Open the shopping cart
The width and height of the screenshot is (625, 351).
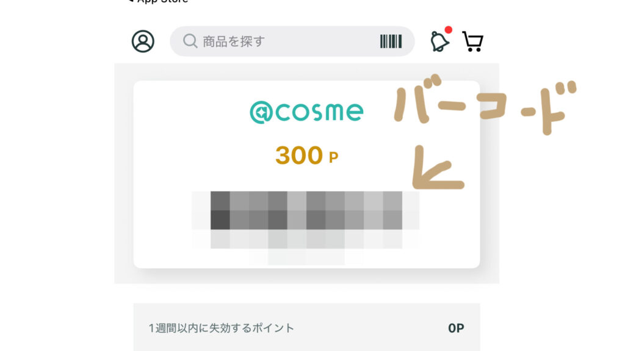click(473, 41)
